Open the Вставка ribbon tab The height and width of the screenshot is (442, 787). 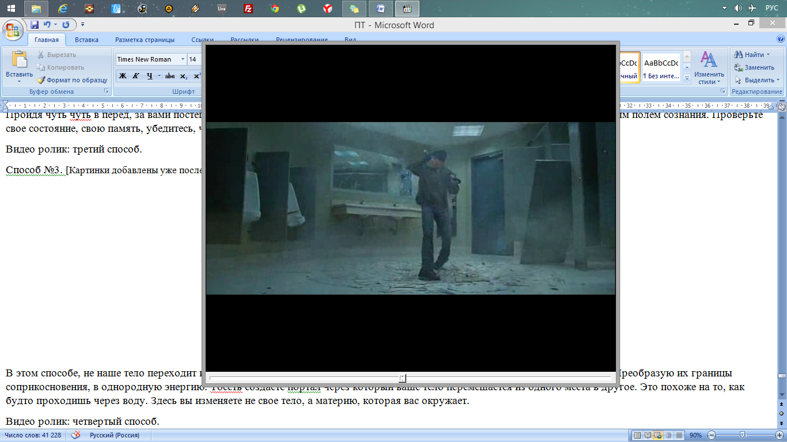coord(86,40)
